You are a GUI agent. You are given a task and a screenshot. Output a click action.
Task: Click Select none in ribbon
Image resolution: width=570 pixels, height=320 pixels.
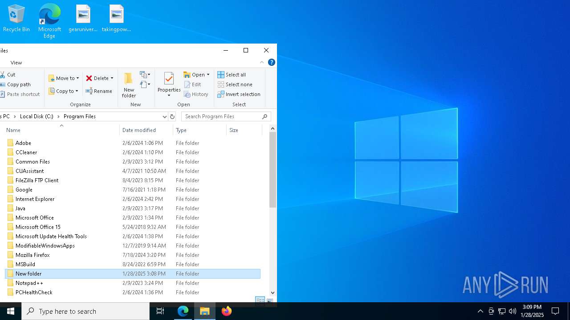coord(235,84)
